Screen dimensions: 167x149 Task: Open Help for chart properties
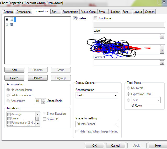(158, 146)
